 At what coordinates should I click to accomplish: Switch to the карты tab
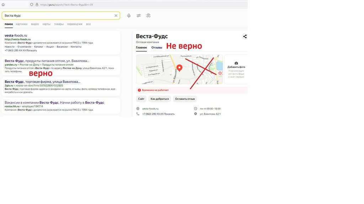click(x=47, y=24)
